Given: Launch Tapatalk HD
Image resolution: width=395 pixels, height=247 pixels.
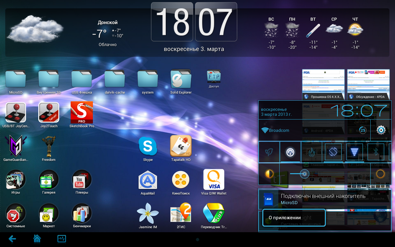Looking at the screenshot, I should (181, 146).
